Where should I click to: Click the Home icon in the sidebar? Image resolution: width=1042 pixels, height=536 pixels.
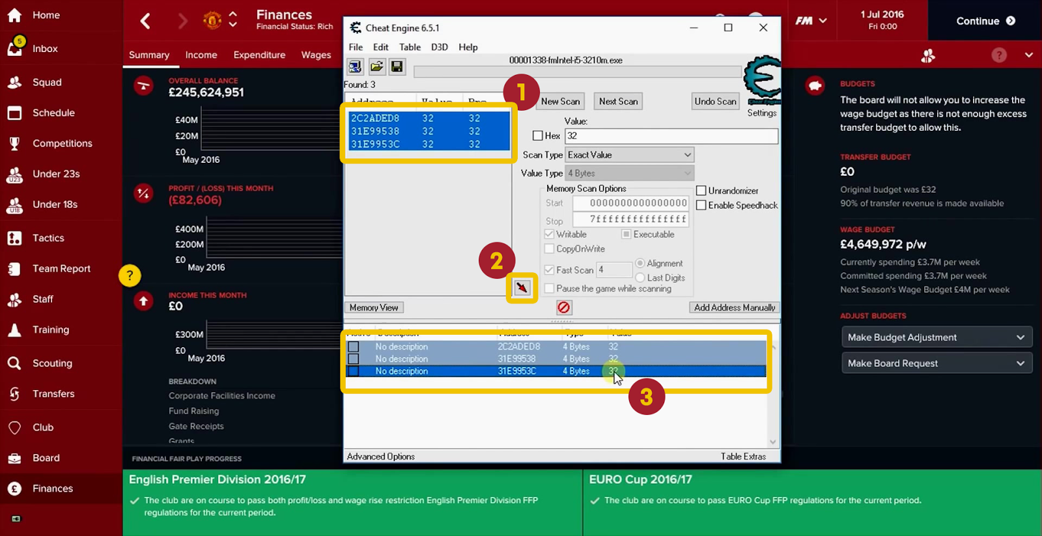(14, 15)
